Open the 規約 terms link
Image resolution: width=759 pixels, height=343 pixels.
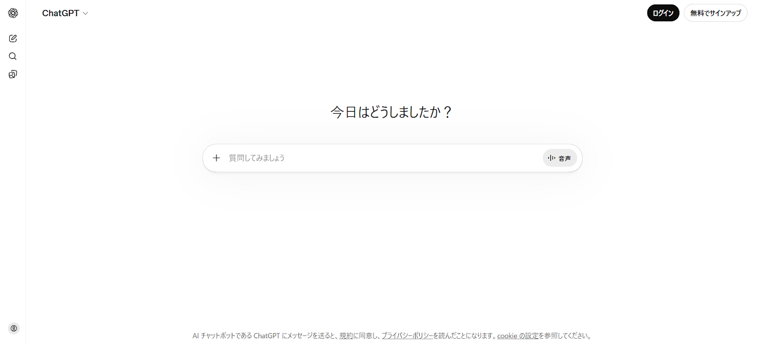coord(346,335)
